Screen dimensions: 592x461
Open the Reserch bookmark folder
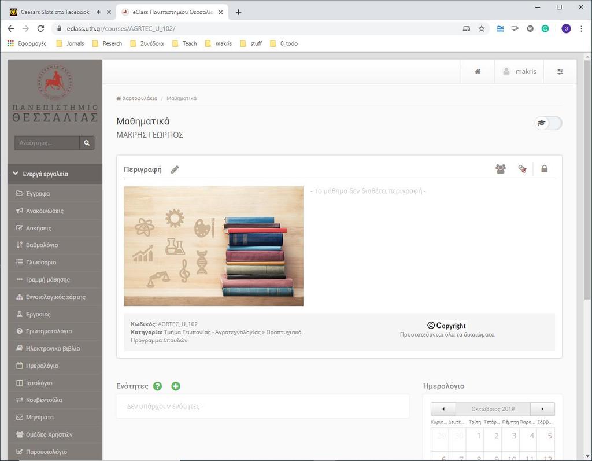point(107,43)
